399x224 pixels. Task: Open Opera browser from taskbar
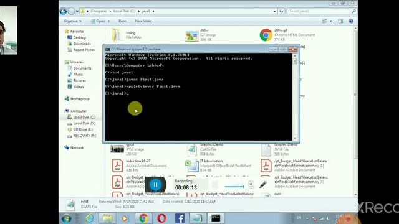point(162,218)
